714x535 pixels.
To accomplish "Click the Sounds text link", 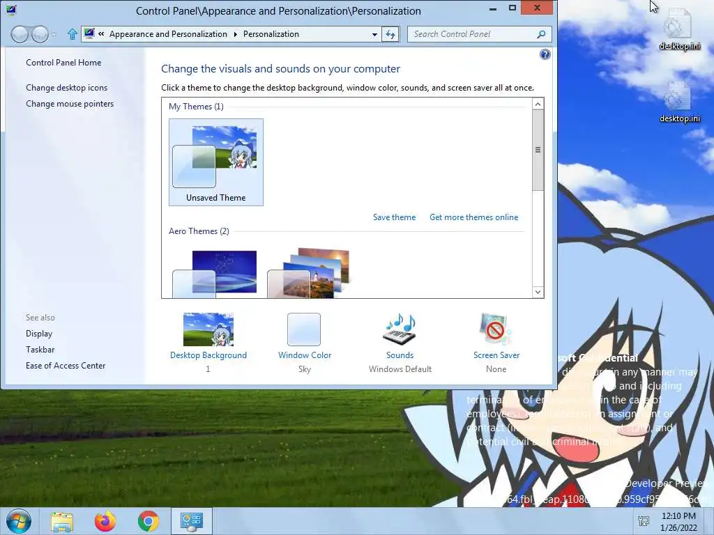I will click(x=400, y=355).
